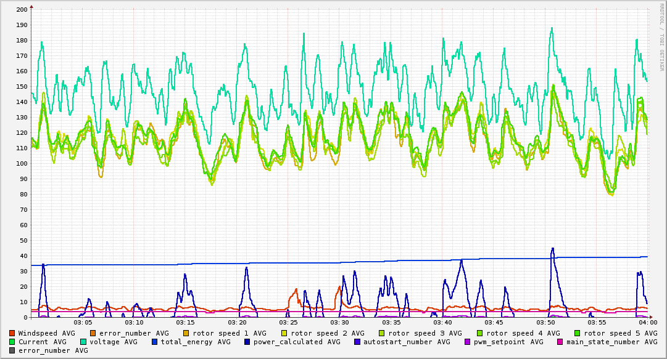
Task: Click the red Windspeed AVG legend swatch
Action: pos(12,333)
